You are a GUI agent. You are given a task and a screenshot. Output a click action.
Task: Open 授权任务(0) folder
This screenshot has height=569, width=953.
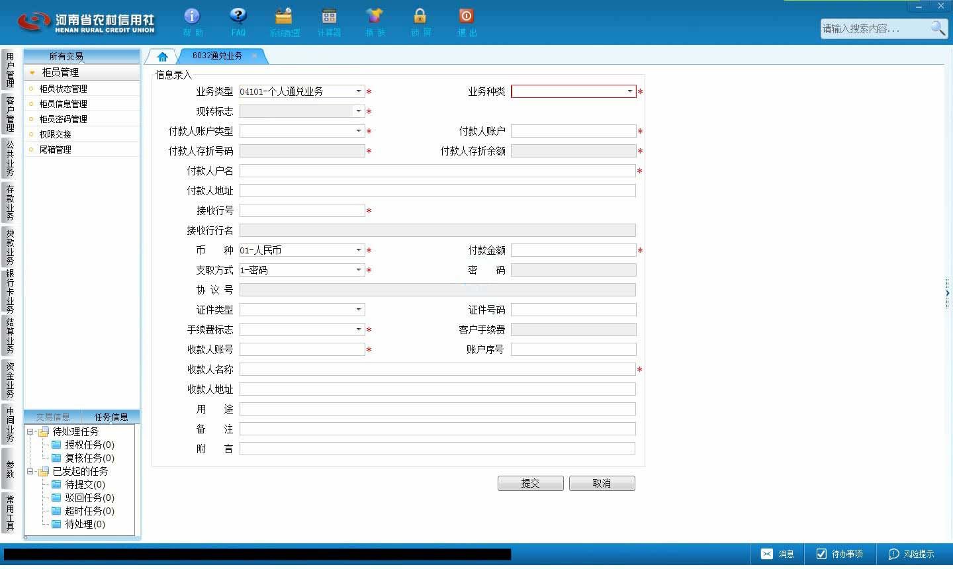point(83,445)
